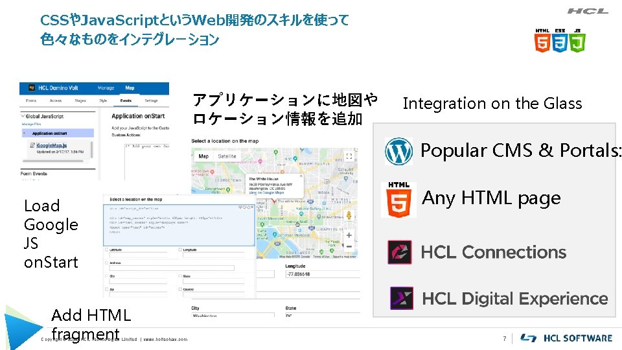Tick the Longitude field checkbox in form editor

pyautogui.click(x=180, y=250)
